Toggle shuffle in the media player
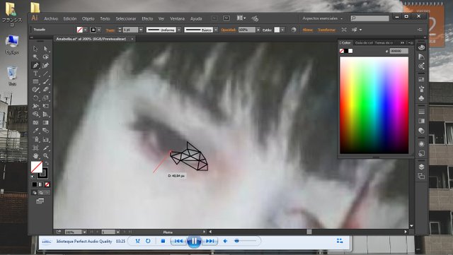Screen dimensions: 453x255 137,241
